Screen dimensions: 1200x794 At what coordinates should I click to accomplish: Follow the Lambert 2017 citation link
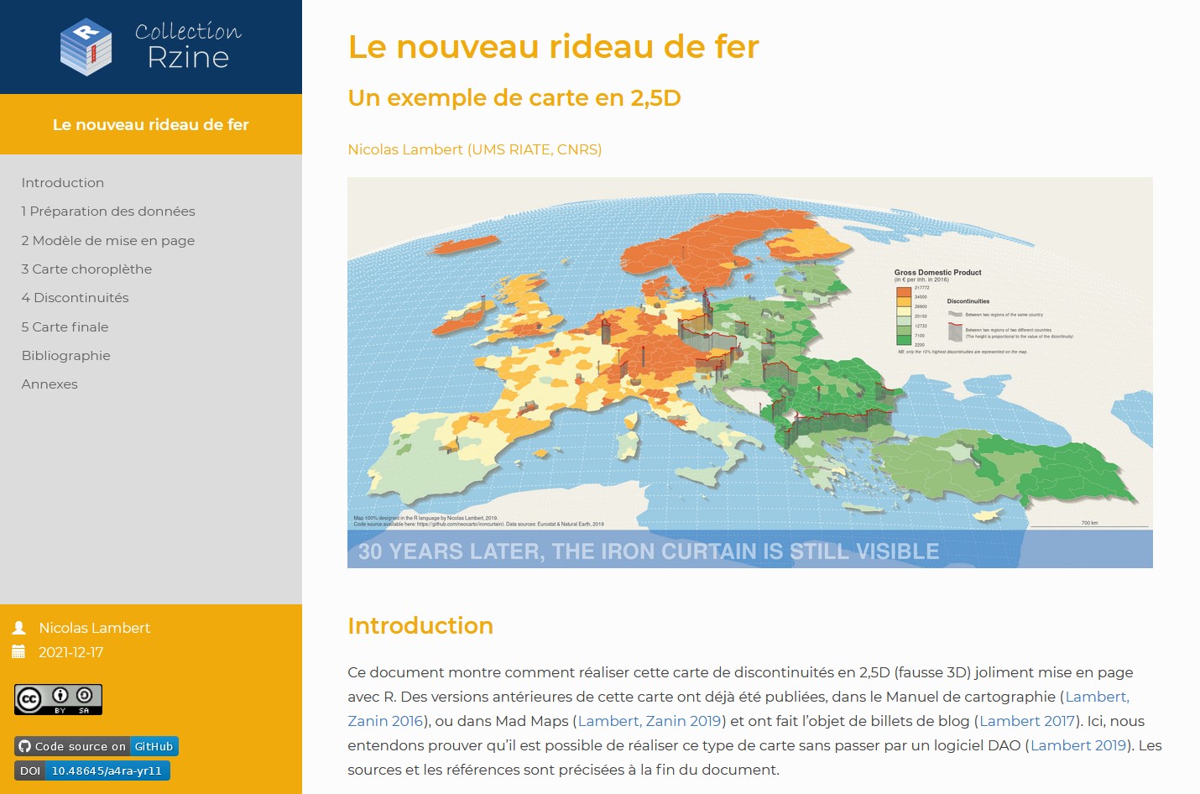pos(1026,721)
